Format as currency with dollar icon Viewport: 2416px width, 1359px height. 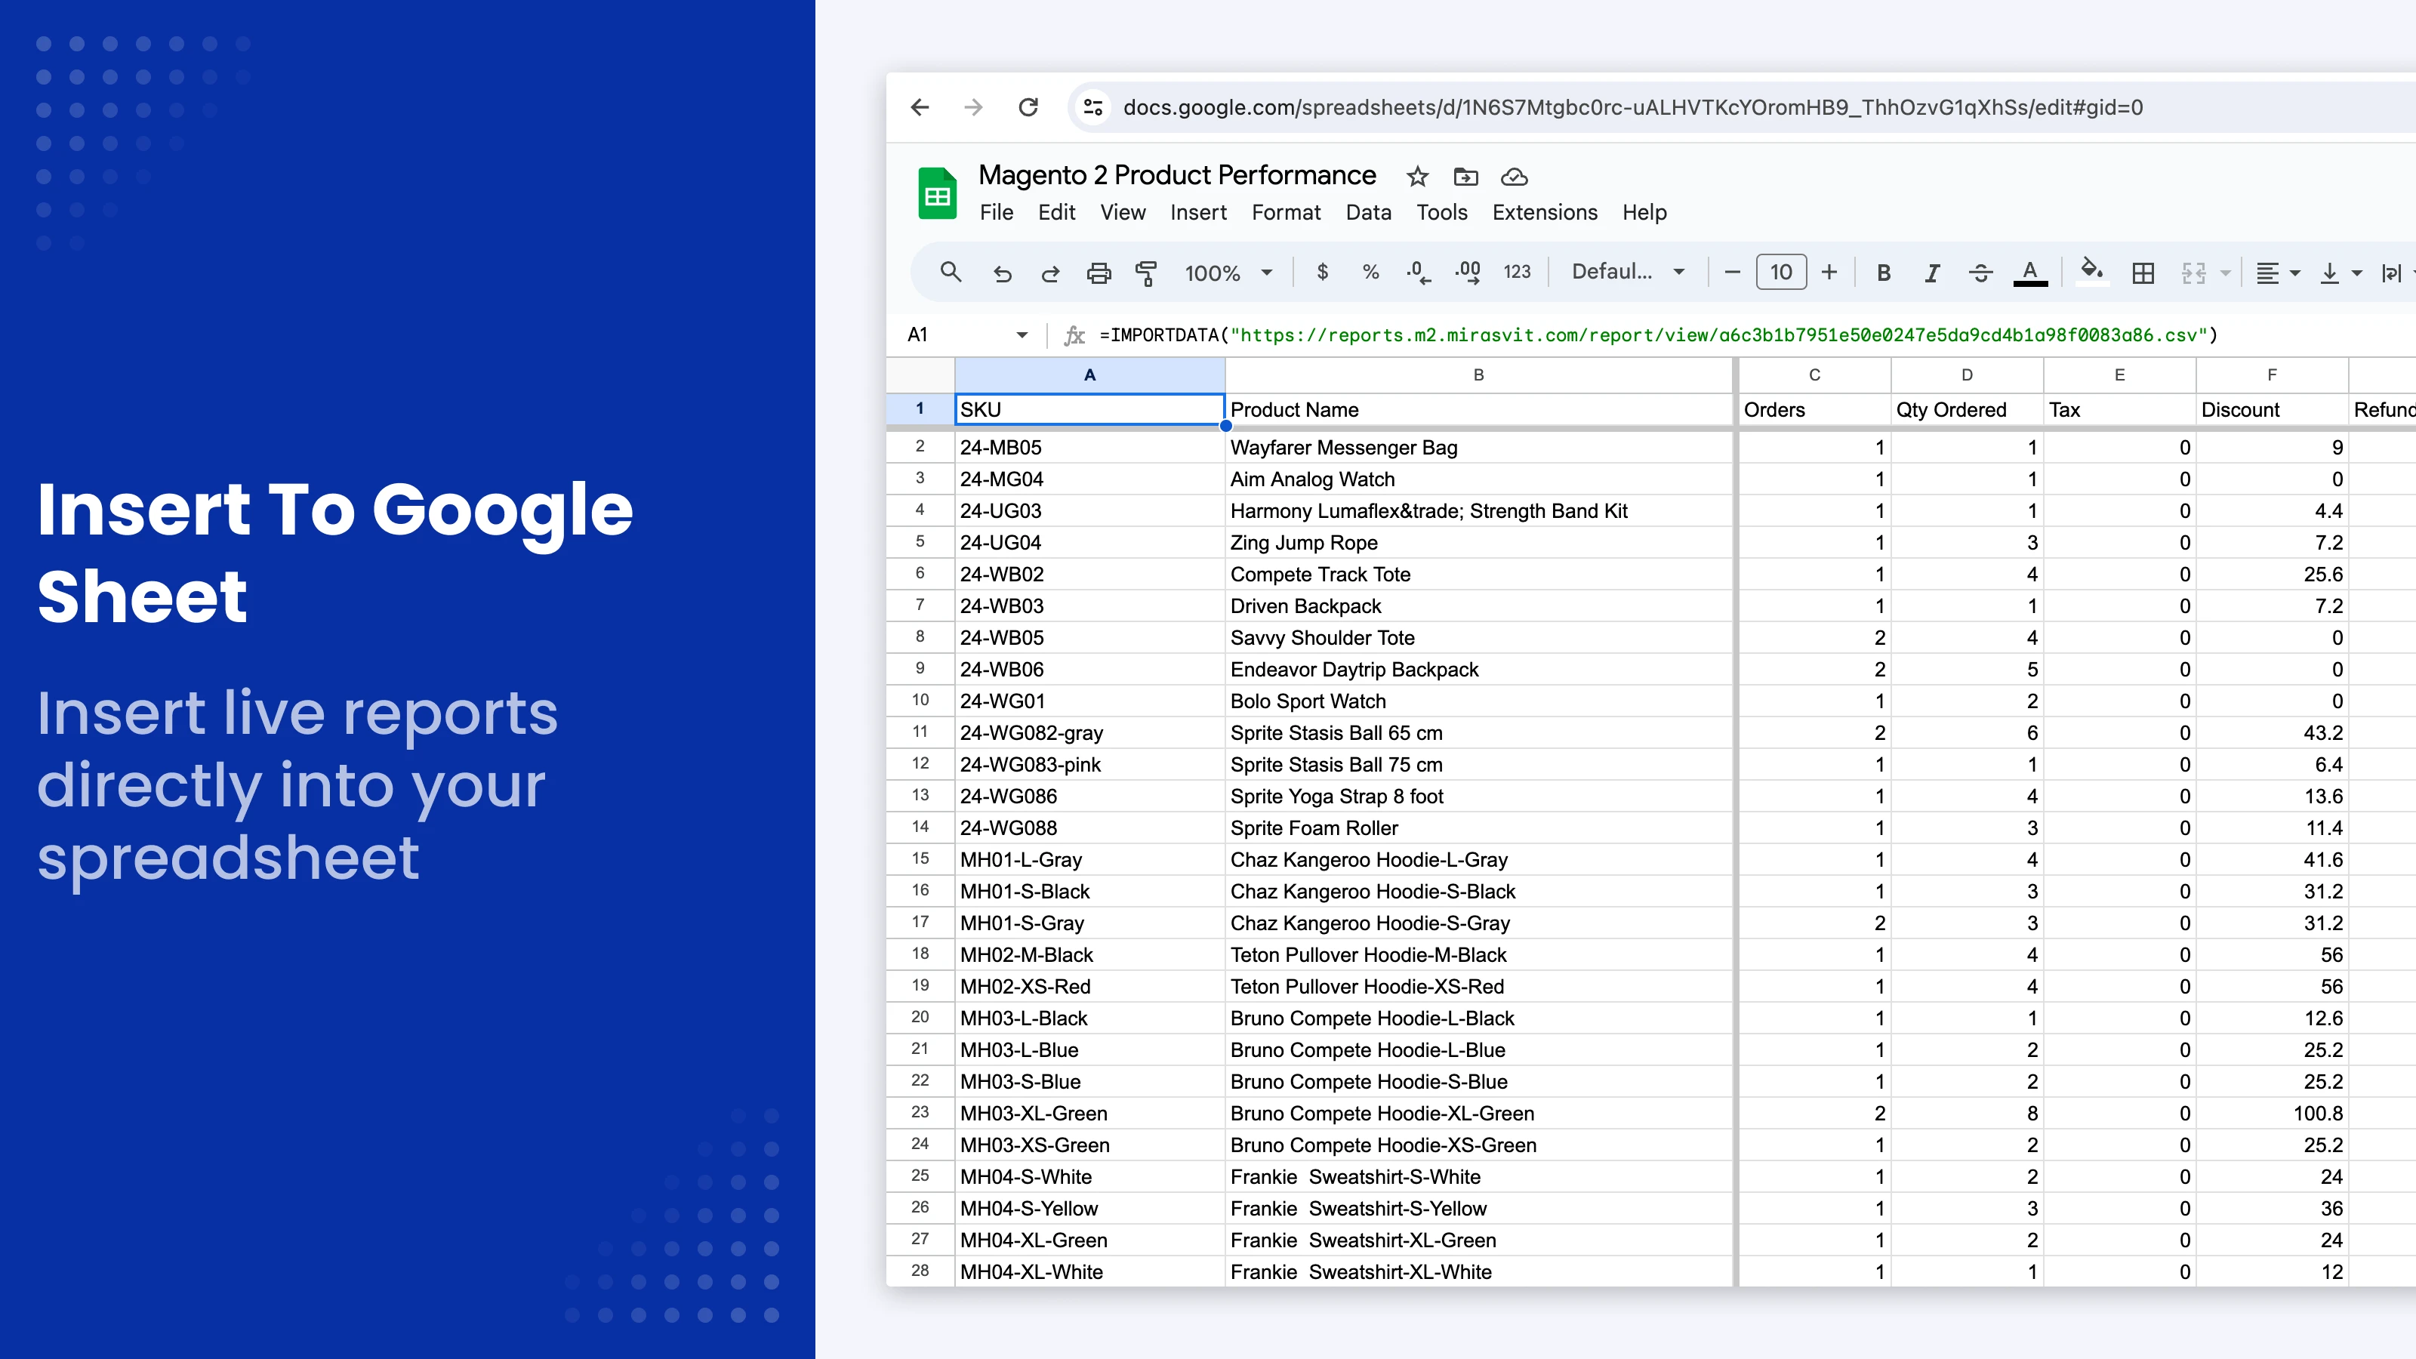click(1323, 272)
